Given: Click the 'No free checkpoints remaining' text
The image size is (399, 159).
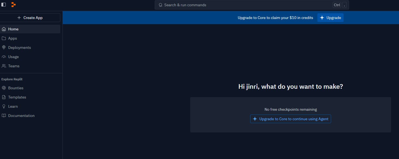Looking at the screenshot, I should point(291,109).
